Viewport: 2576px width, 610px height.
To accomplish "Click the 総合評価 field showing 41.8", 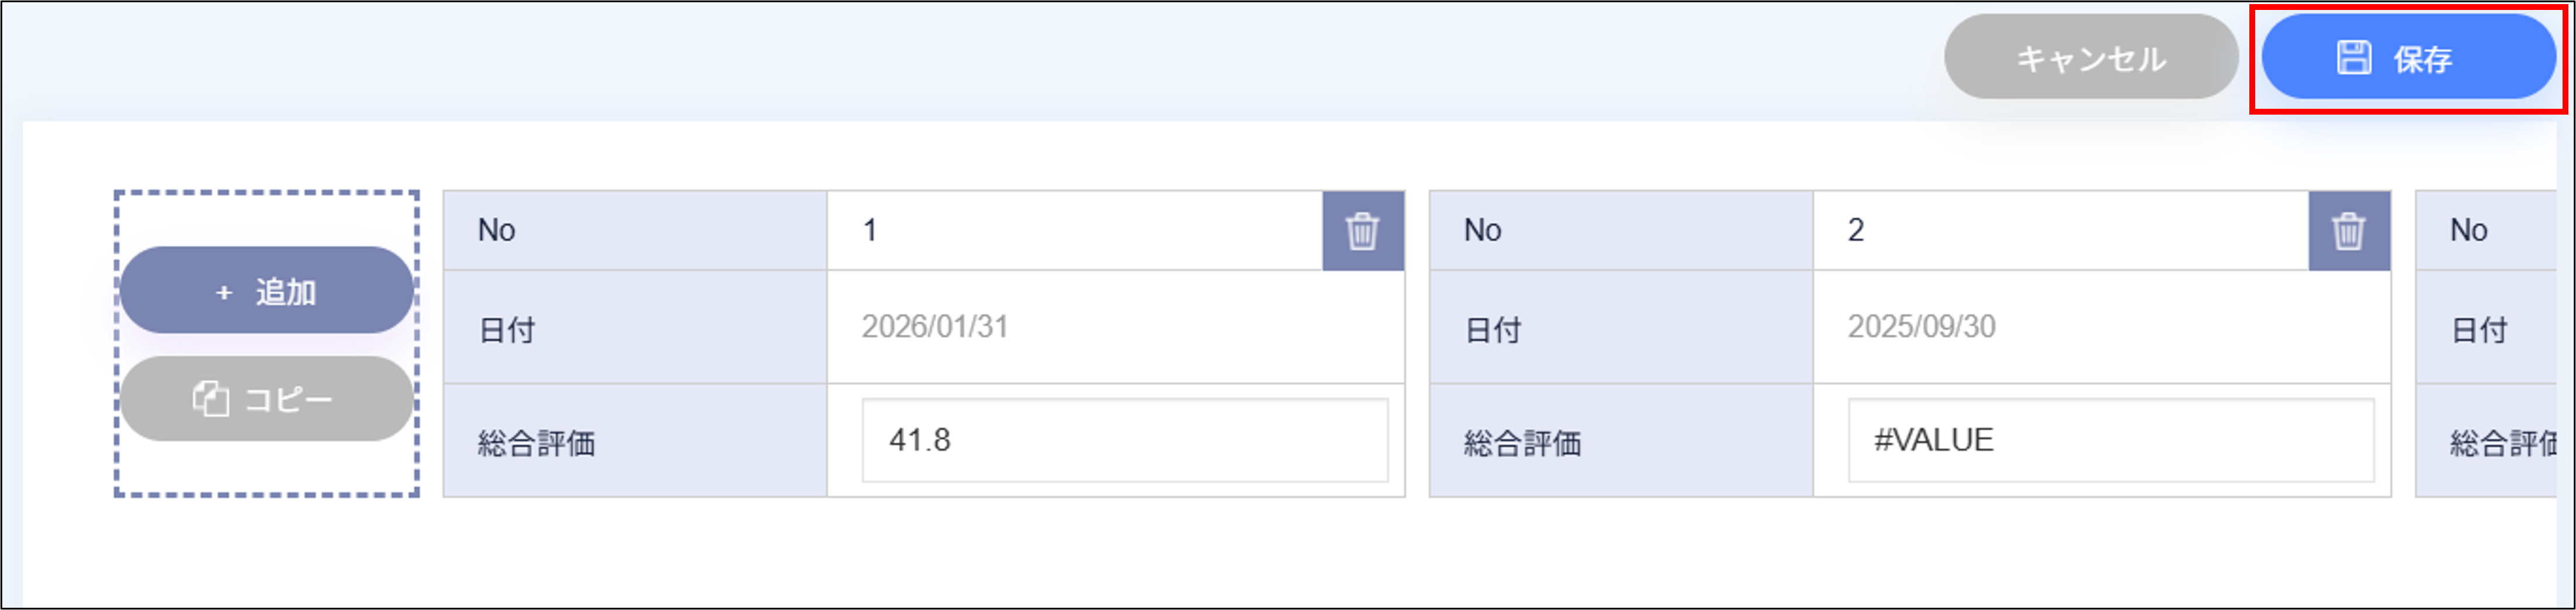I will (1125, 440).
